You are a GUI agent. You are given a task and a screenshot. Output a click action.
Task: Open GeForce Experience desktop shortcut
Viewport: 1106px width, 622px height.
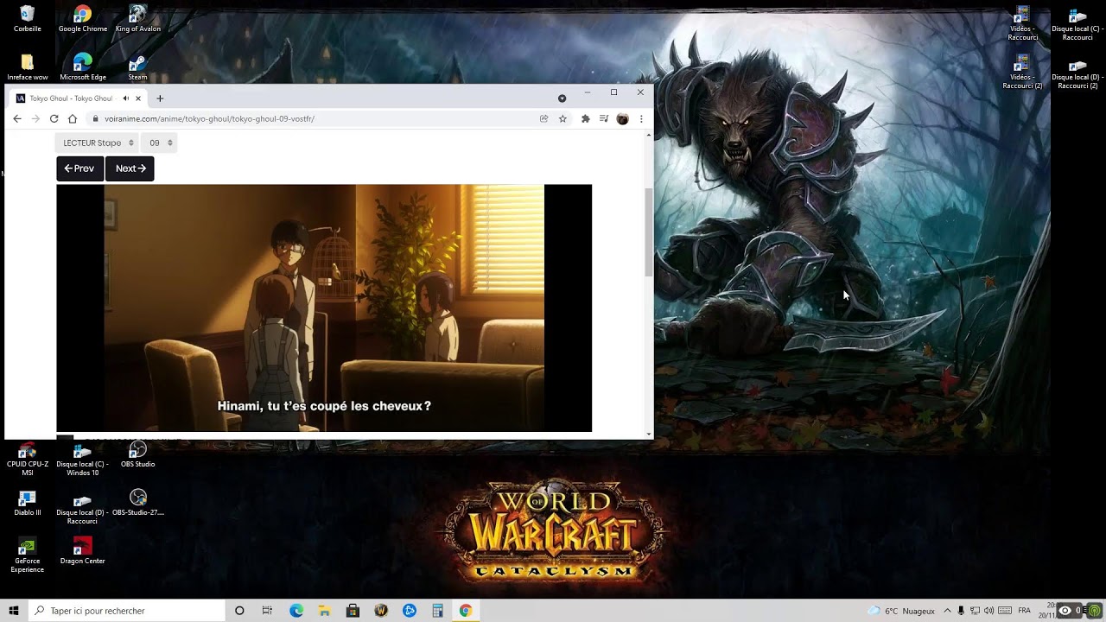pyautogui.click(x=27, y=556)
